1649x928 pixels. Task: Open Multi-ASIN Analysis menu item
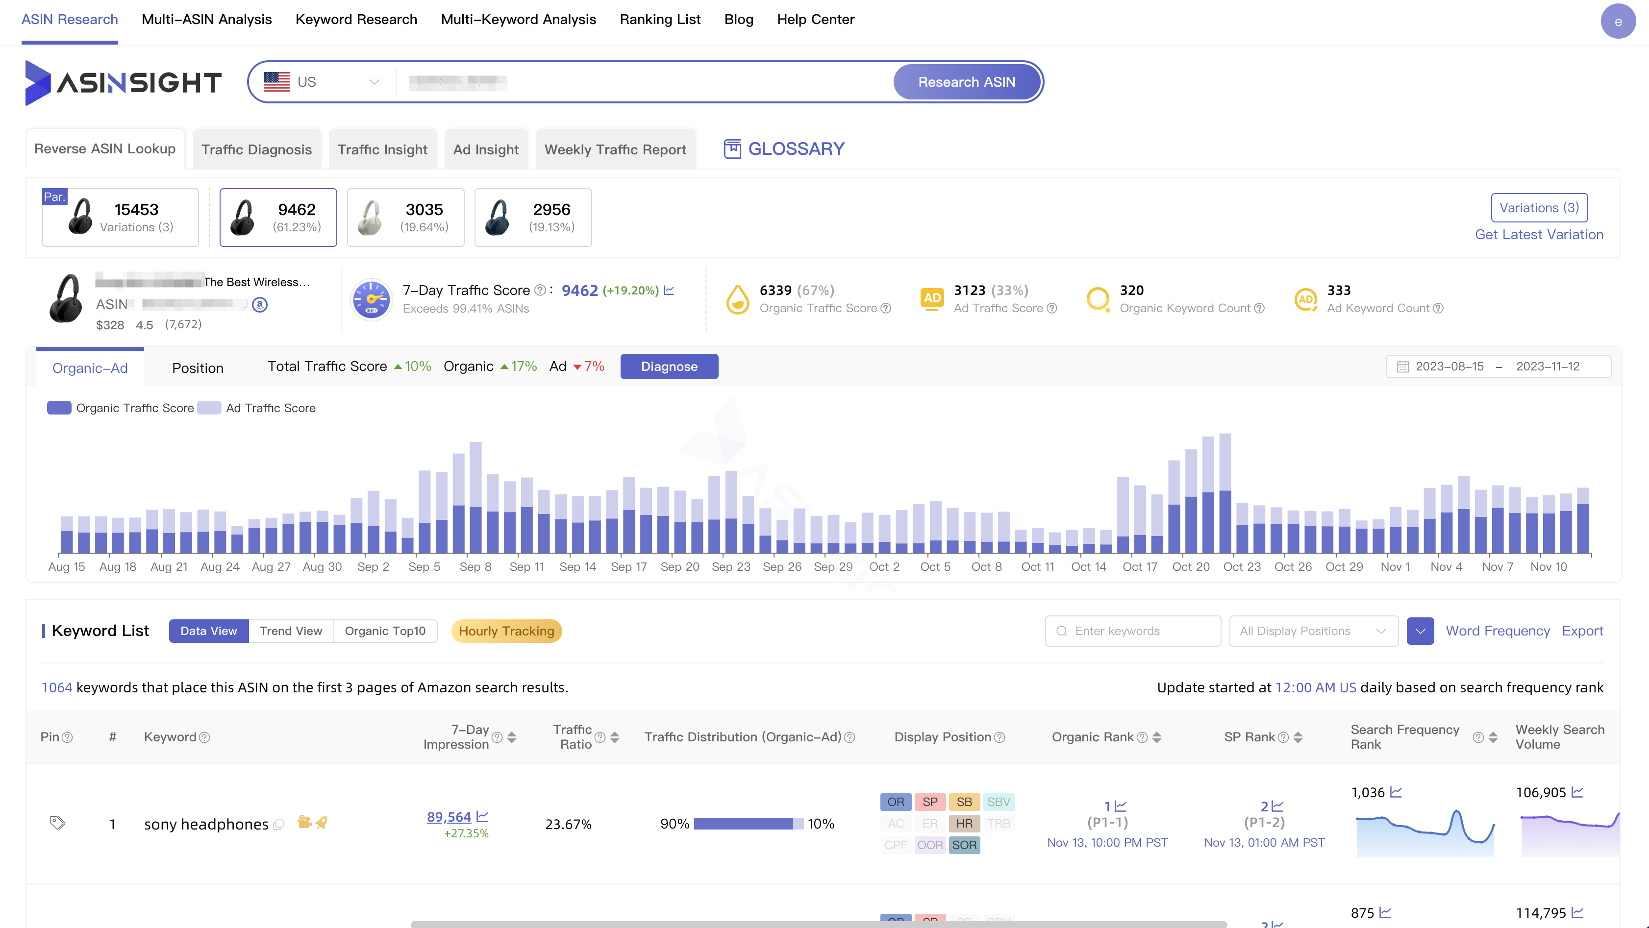[207, 19]
